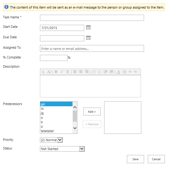Expand the Priority dropdown

60,140
